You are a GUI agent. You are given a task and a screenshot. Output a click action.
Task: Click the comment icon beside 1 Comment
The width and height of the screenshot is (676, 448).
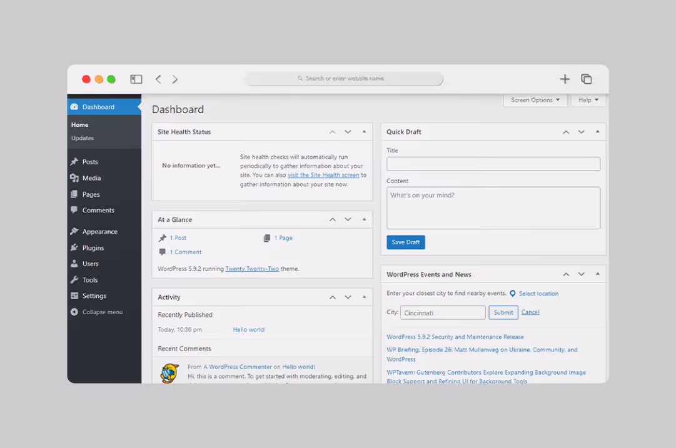[163, 252]
